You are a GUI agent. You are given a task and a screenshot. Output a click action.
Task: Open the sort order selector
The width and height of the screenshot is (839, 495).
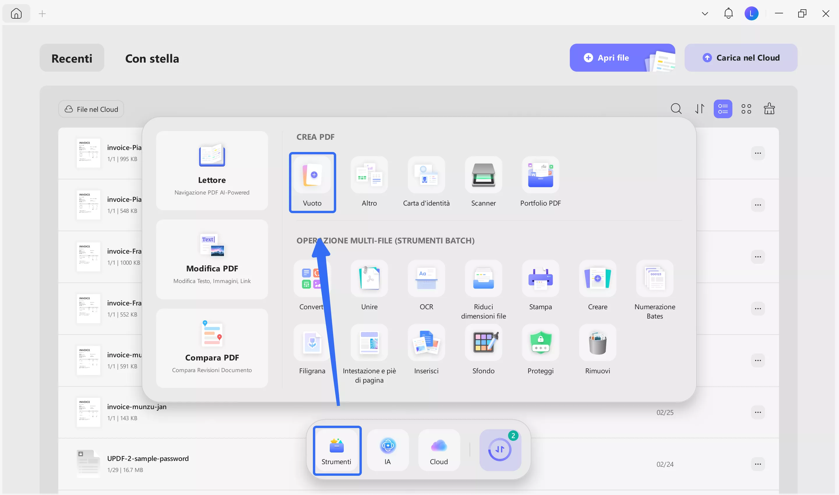coord(699,108)
